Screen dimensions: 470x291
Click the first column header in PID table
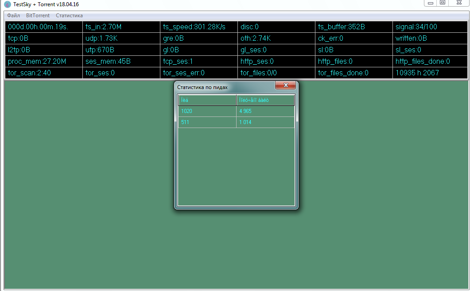click(x=207, y=100)
